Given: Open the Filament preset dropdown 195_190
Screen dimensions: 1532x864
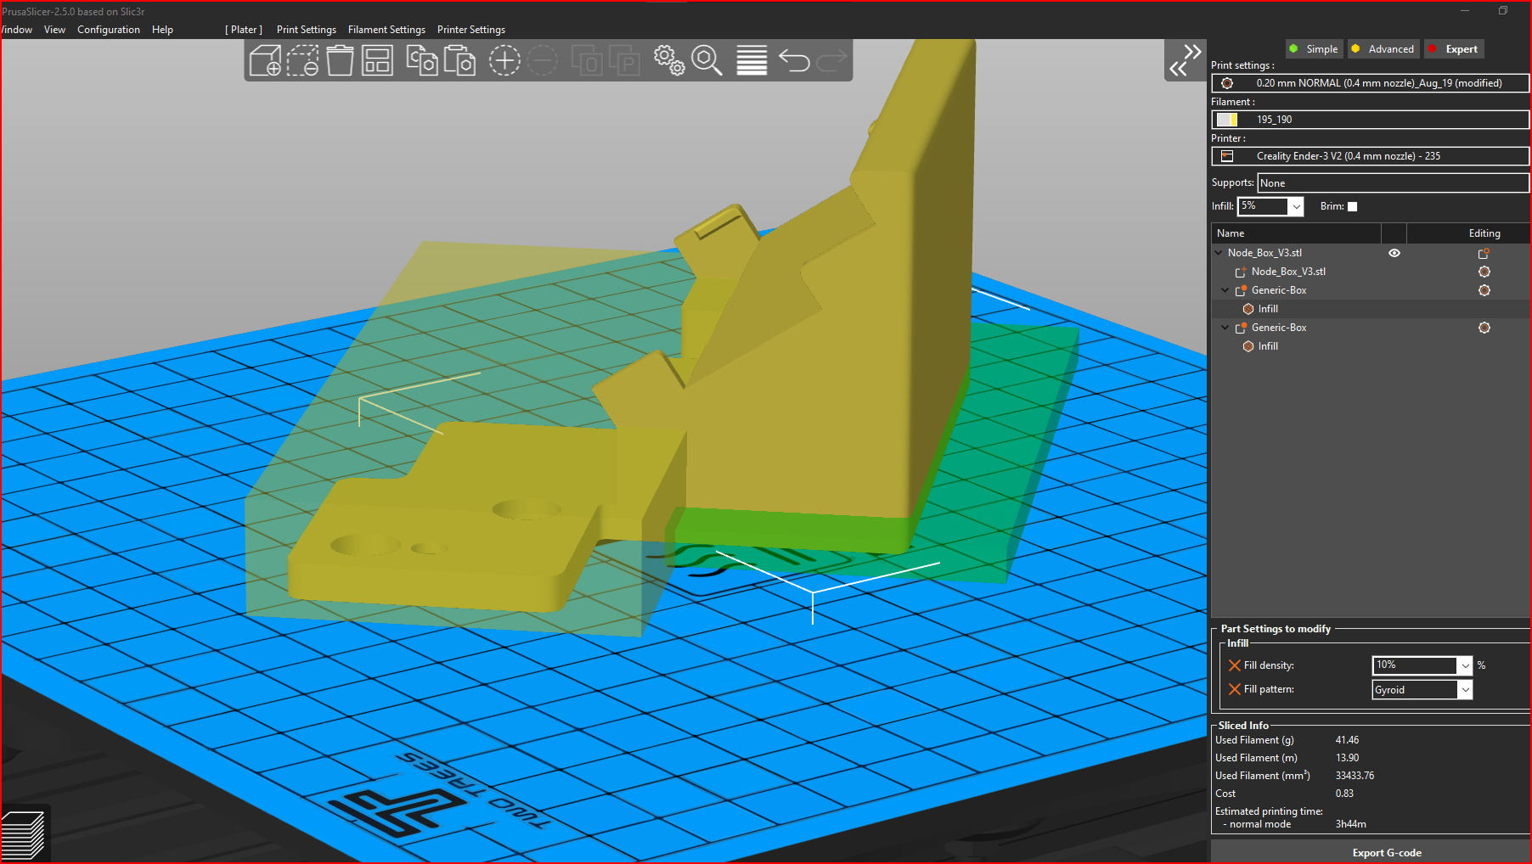Looking at the screenshot, I should pyautogui.click(x=1370, y=120).
